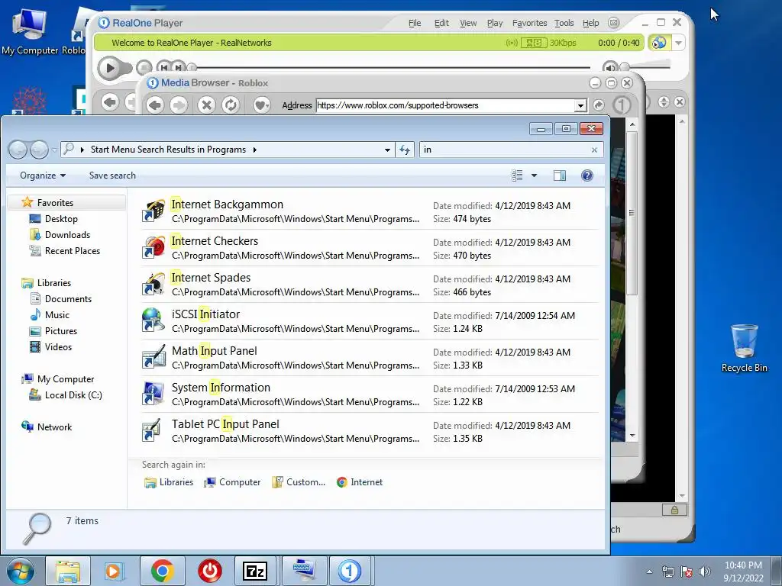Refresh the Explorer search results
Image resolution: width=782 pixels, height=586 pixels.
click(x=405, y=150)
